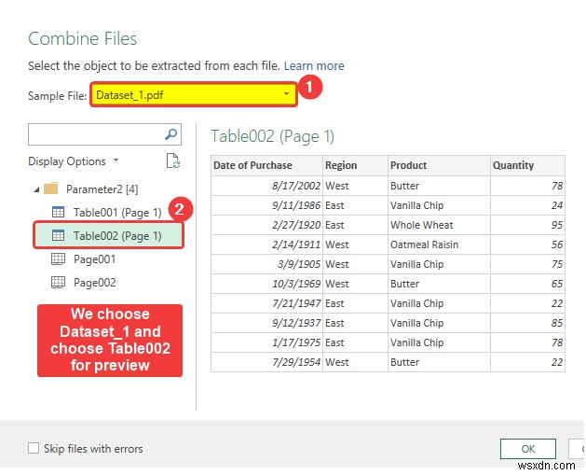Viewport: 586px width, 475px height.
Task: Click the quantity cell 56
Action: [527, 244]
